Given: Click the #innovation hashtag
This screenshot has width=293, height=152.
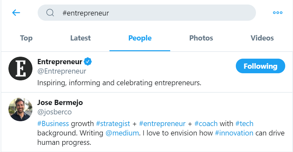Looking at the screenshot, I should point(234,133).
